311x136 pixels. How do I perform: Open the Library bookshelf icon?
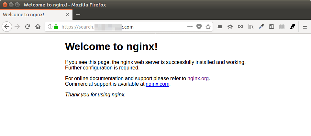(251, 27)
